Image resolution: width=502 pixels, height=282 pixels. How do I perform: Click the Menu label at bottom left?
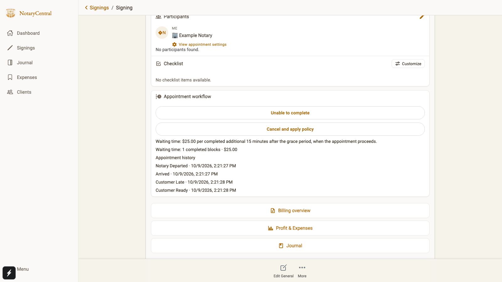click(23, 269)
